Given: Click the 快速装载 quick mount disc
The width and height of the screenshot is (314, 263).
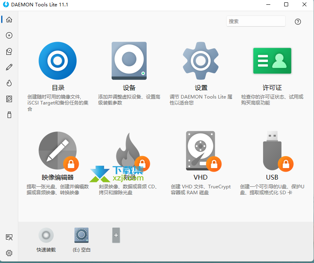Looking at the screenshot, I should [46, 235].
